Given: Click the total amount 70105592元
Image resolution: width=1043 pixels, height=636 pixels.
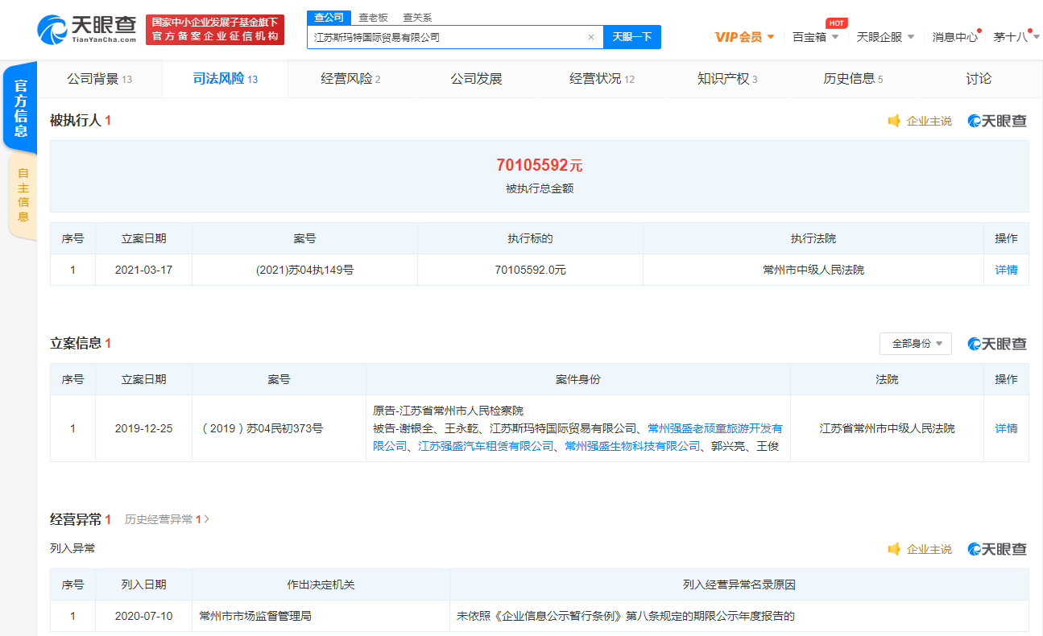Looking at the screenshot, I should click(x=539, y=166).
